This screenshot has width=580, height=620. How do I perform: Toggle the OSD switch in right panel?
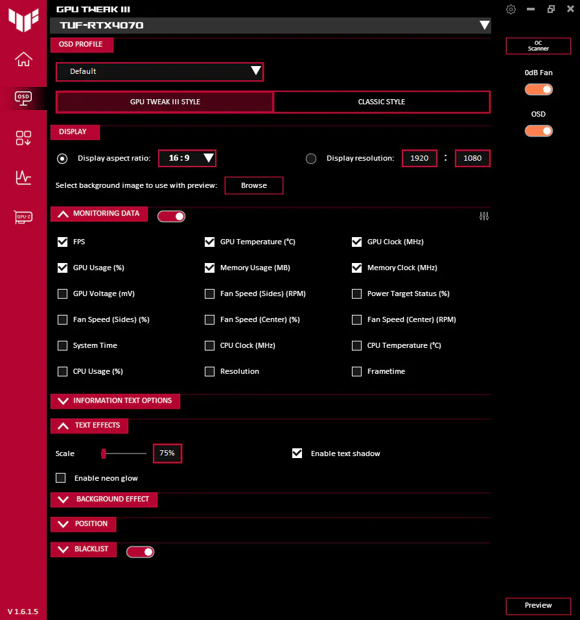(539, 131)
